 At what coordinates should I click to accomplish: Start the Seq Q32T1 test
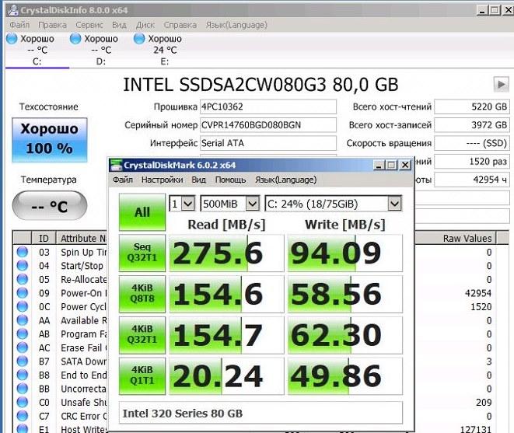tap(142, 253)
